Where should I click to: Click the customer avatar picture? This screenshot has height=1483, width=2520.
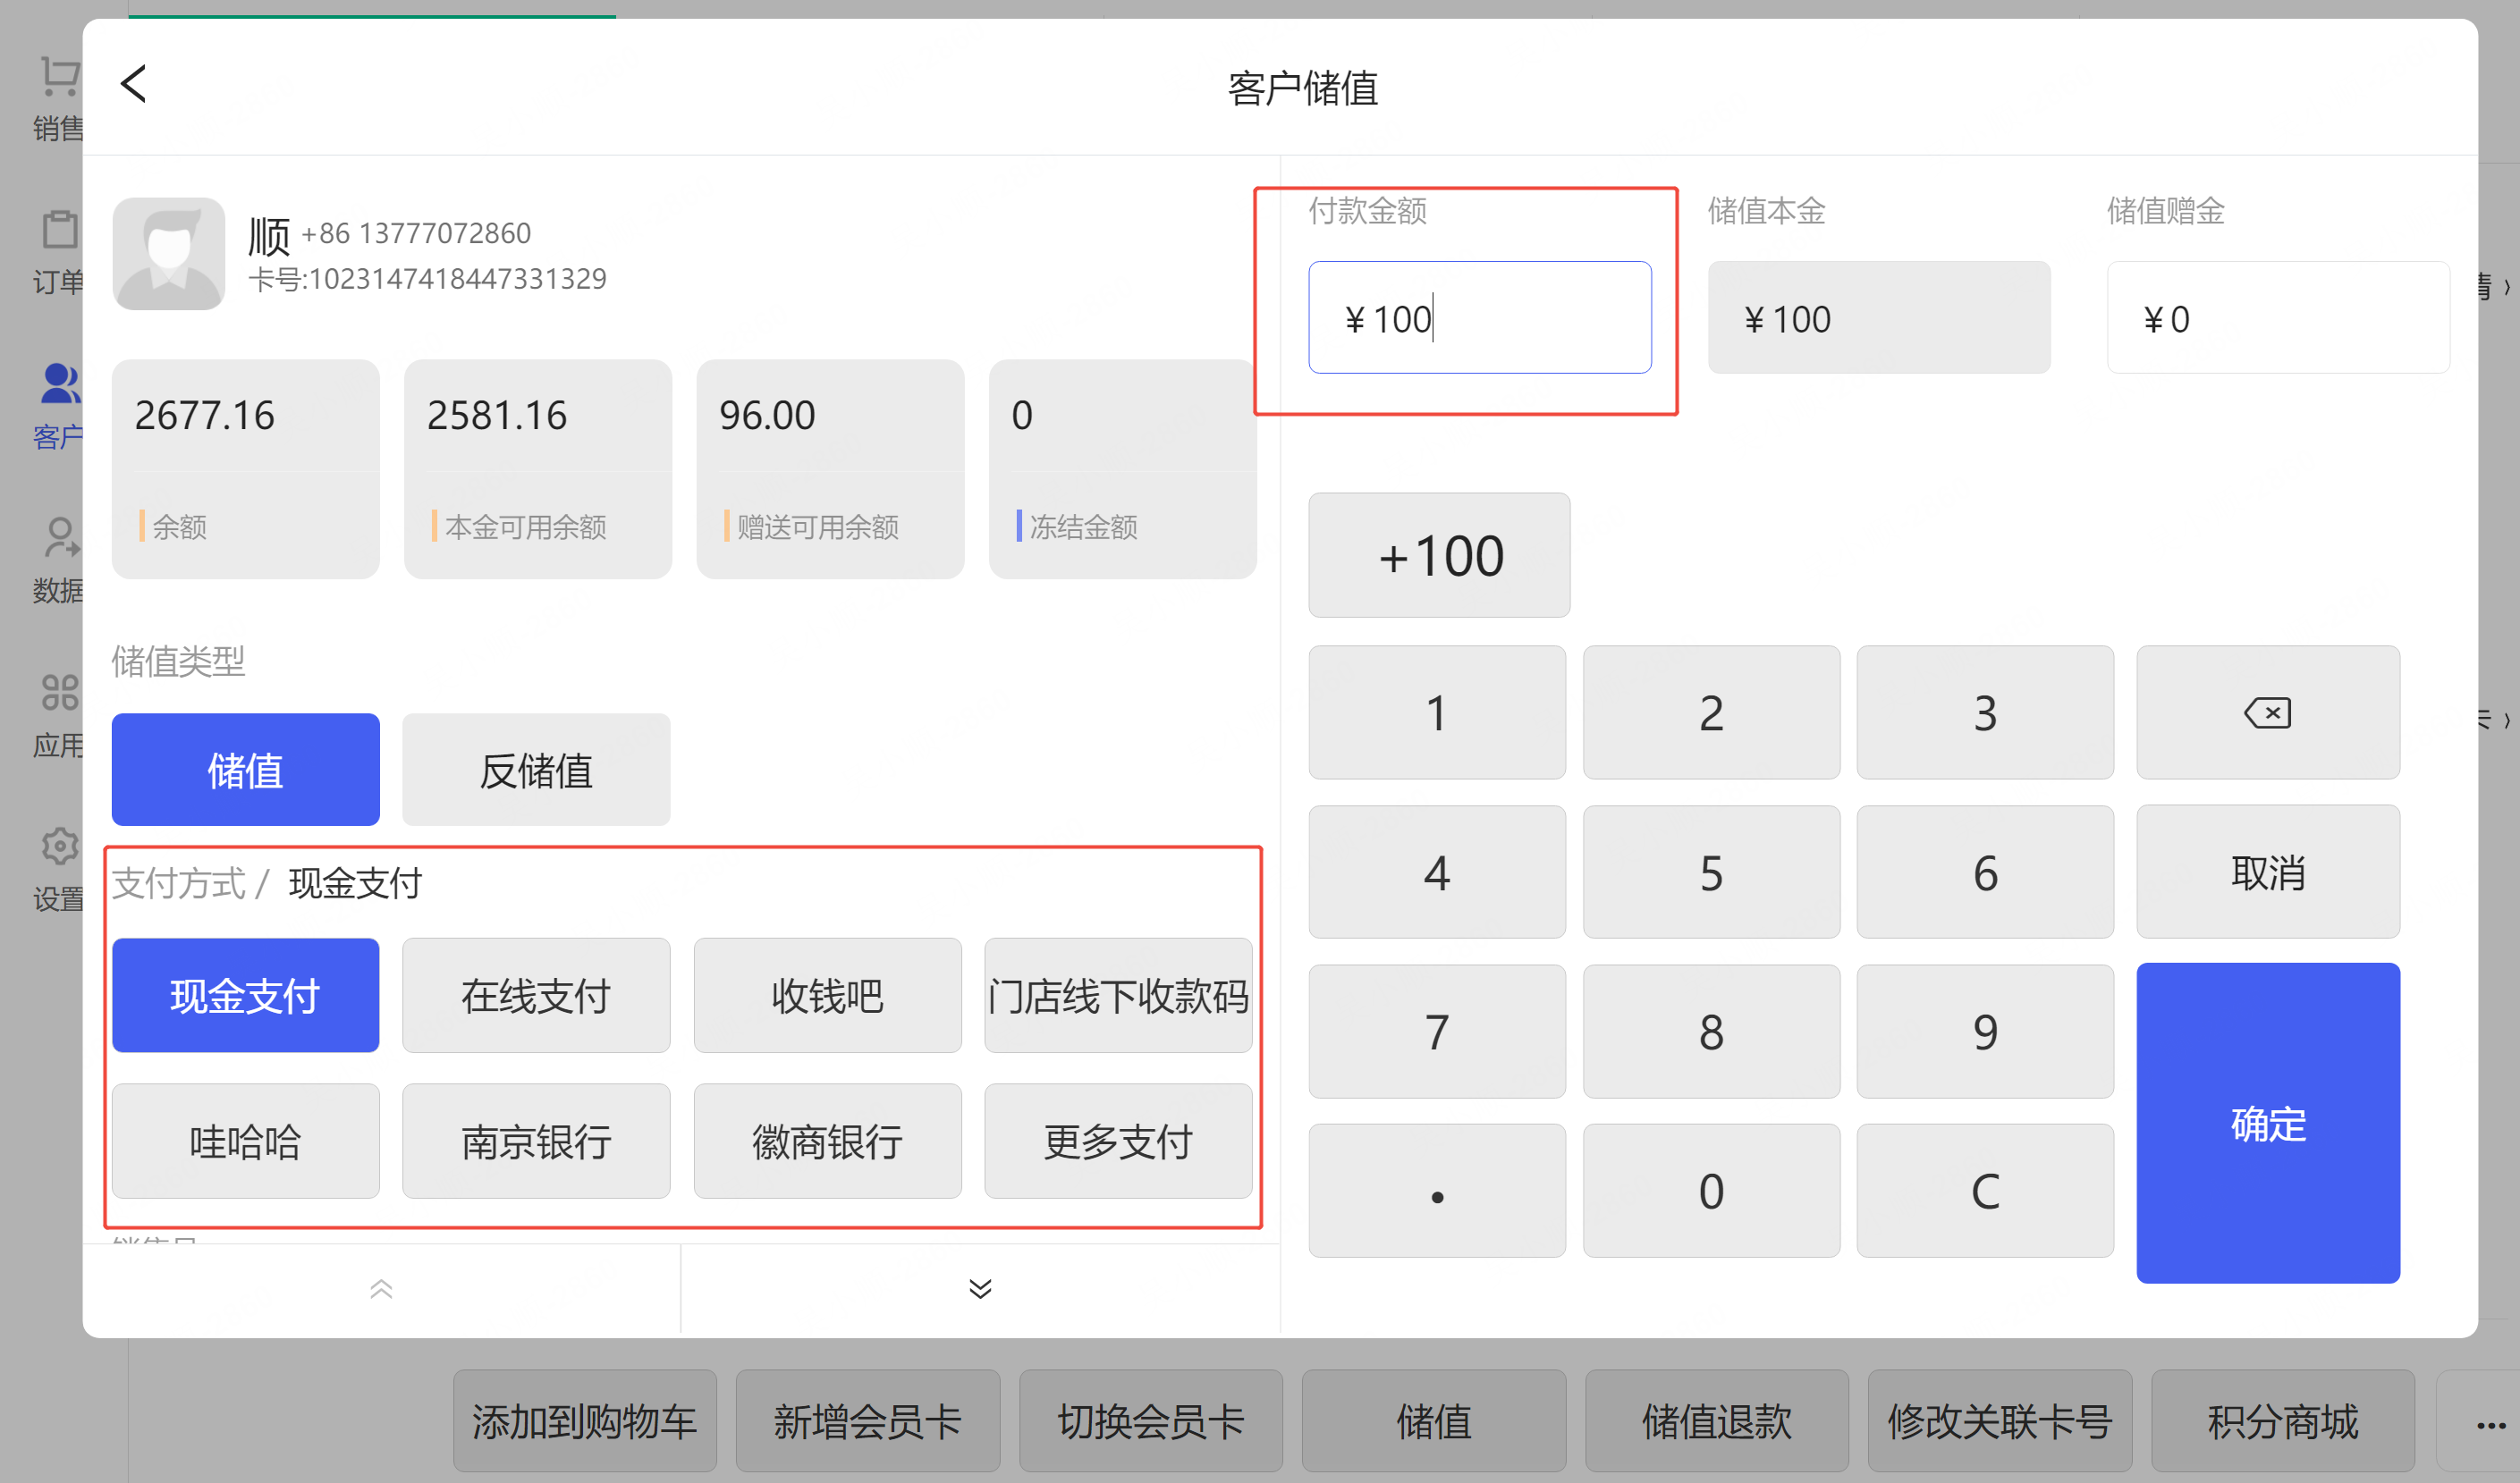click(168, 254)
